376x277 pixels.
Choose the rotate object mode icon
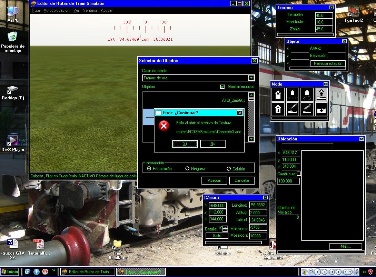(x=307, y=94)
